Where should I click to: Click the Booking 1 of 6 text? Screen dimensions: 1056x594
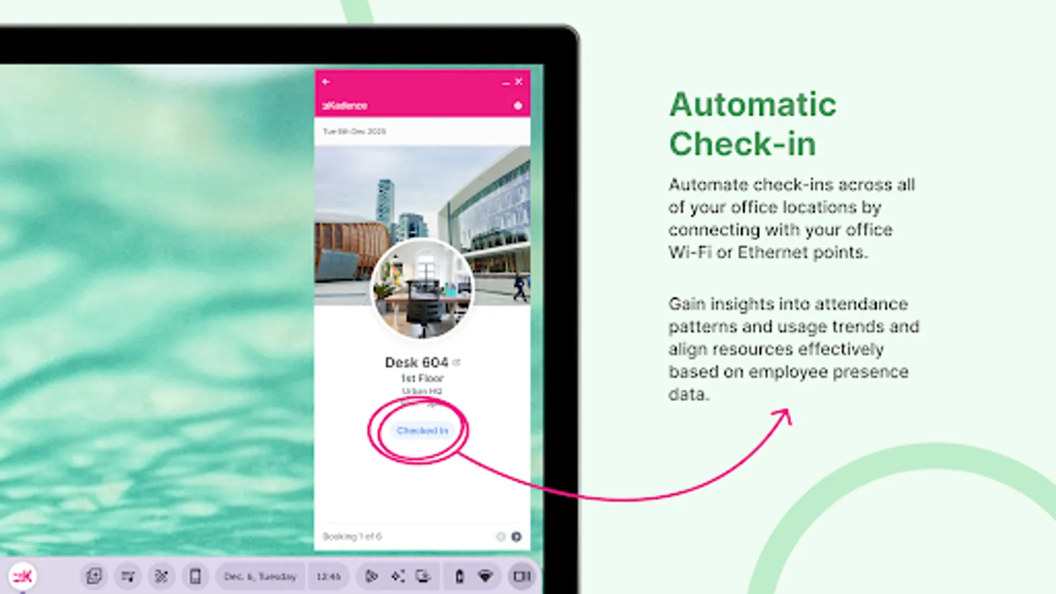(x=352, y=537)
